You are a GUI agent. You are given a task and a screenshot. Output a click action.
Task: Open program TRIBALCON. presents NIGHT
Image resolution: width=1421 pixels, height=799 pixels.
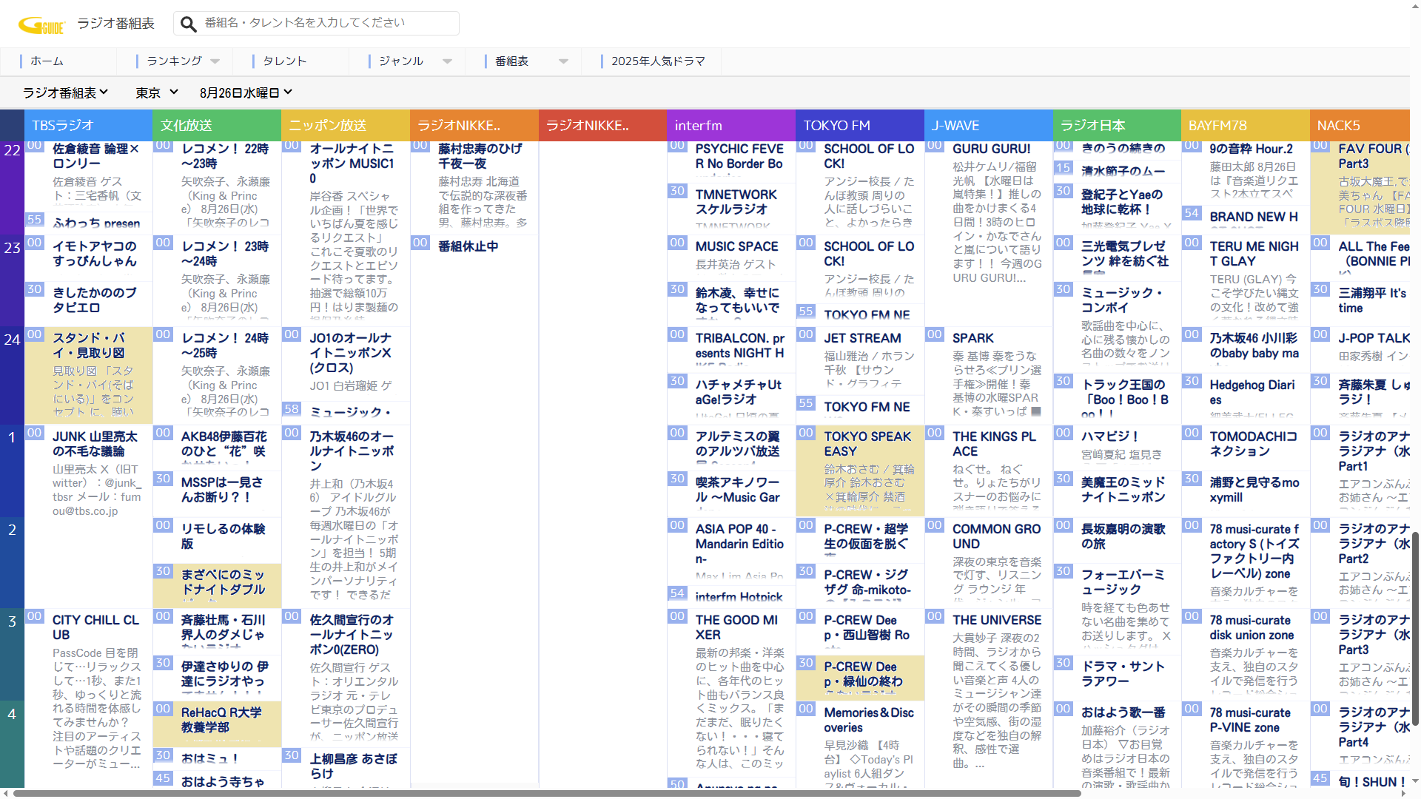[740, 345]
